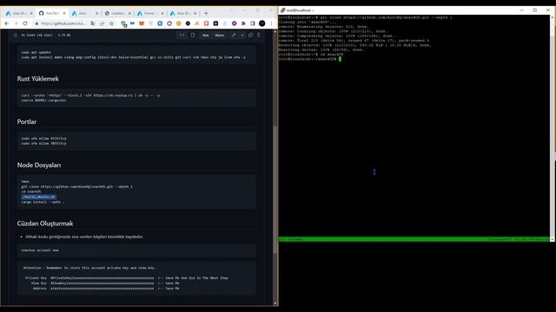This screenshot has height=312, width=556.
Task: Open the browser profile avatar
Action: (262, 23)
